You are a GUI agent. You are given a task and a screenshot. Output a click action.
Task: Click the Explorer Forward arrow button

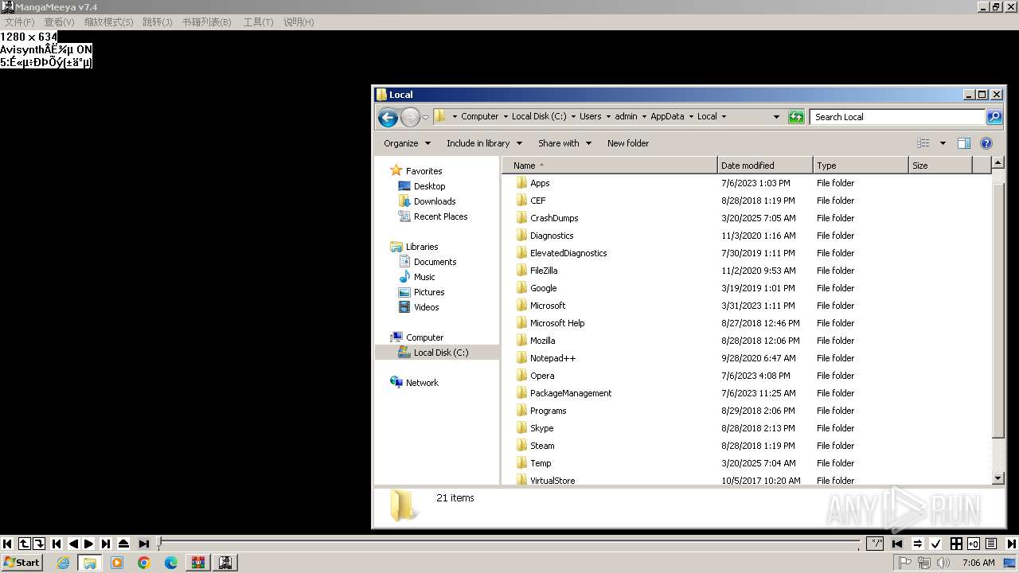pos(409,117)
